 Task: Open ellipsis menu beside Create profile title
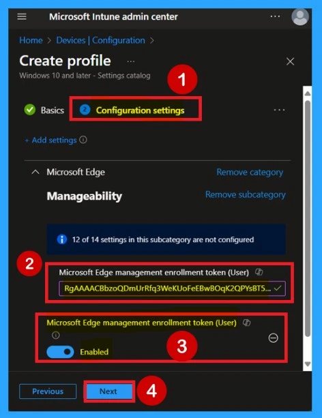(130, 61)
